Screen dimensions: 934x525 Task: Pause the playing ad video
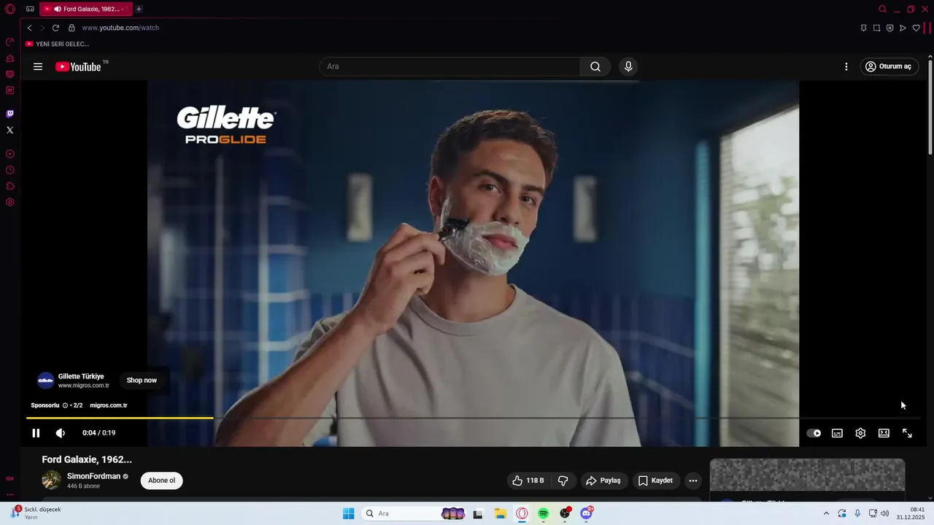[36, 433]
